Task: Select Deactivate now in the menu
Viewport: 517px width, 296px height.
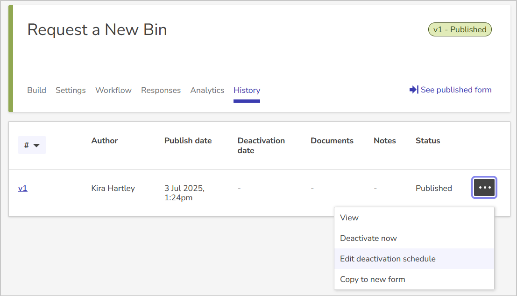Action: [414, 238]
